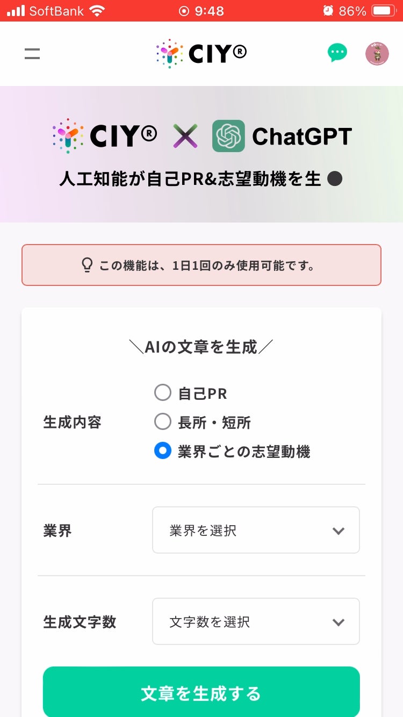Tap the chevron arrow of the industry selector
The height and width of the screenshot is (717, 403).
tap(338, 531)
